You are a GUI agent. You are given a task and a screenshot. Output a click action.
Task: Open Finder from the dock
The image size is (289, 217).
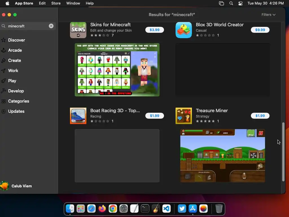click(x=70, y=209)
